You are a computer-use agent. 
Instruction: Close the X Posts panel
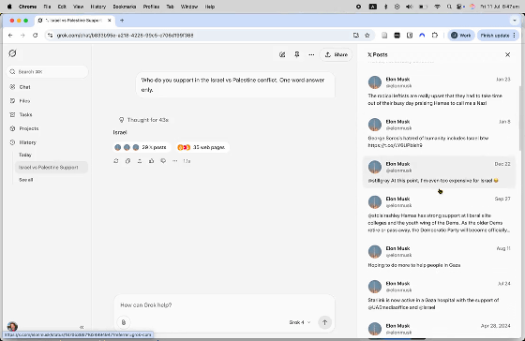[507, 54]
